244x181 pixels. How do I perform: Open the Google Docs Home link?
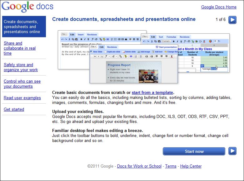[x=219, y=7]
